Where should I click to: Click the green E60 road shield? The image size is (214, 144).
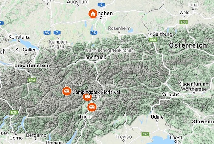[x=184, y=22]
